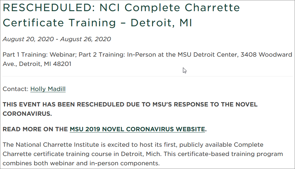This screenshot has height=169, width=295.
Task: Click the "combines both webinar and in-person components" line
Action: (80, 163)
